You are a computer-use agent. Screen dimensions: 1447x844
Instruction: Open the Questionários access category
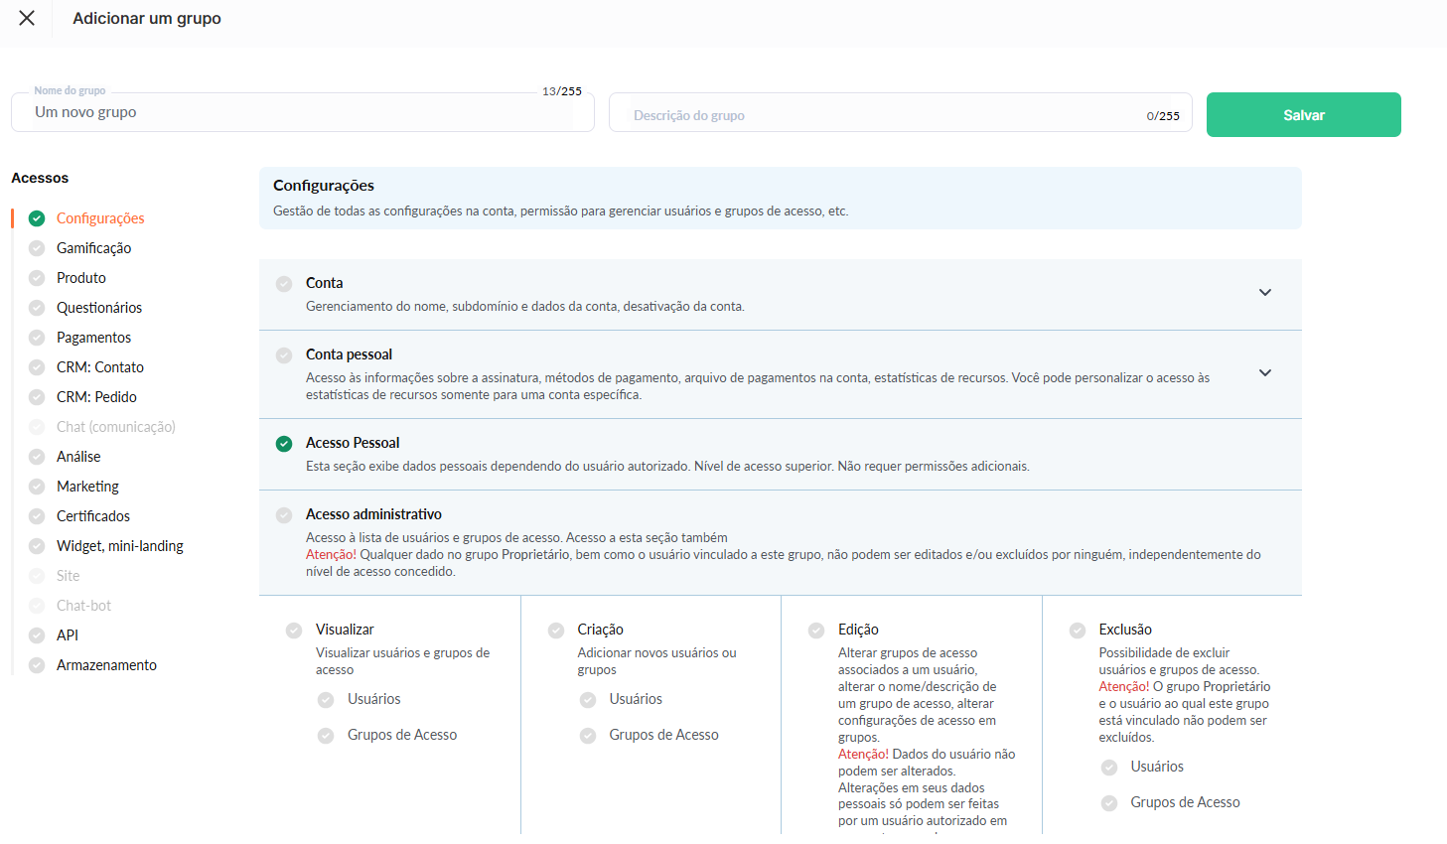pyautogui.click(x=99, y=308)
